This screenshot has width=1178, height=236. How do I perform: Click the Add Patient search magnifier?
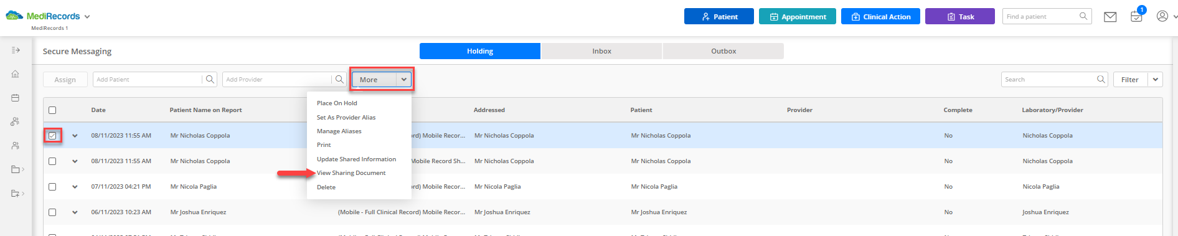point(210,79)
